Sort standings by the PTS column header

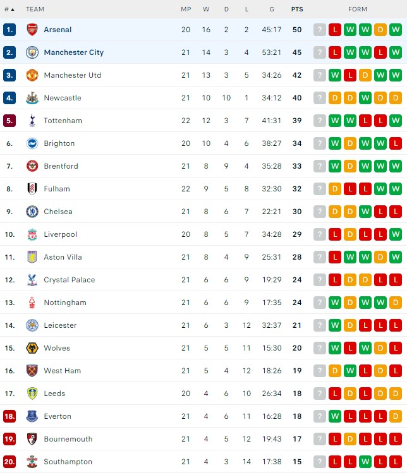click(297, 9)
